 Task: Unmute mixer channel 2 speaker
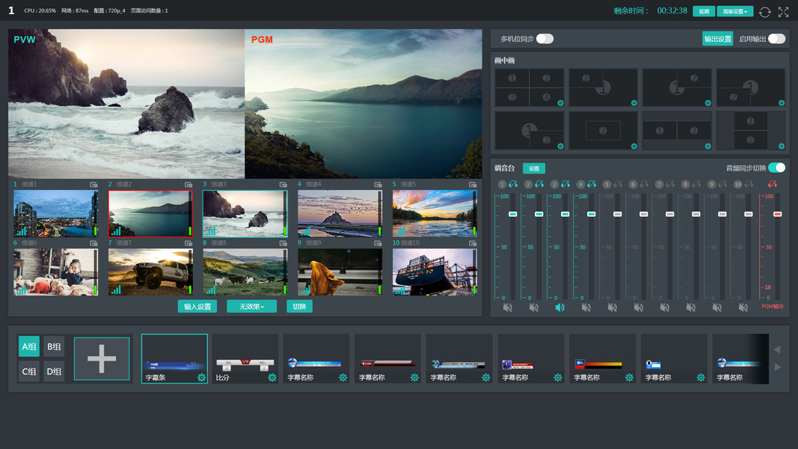(533, 308)
